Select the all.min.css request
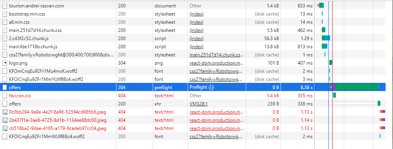 click(19, 22)
